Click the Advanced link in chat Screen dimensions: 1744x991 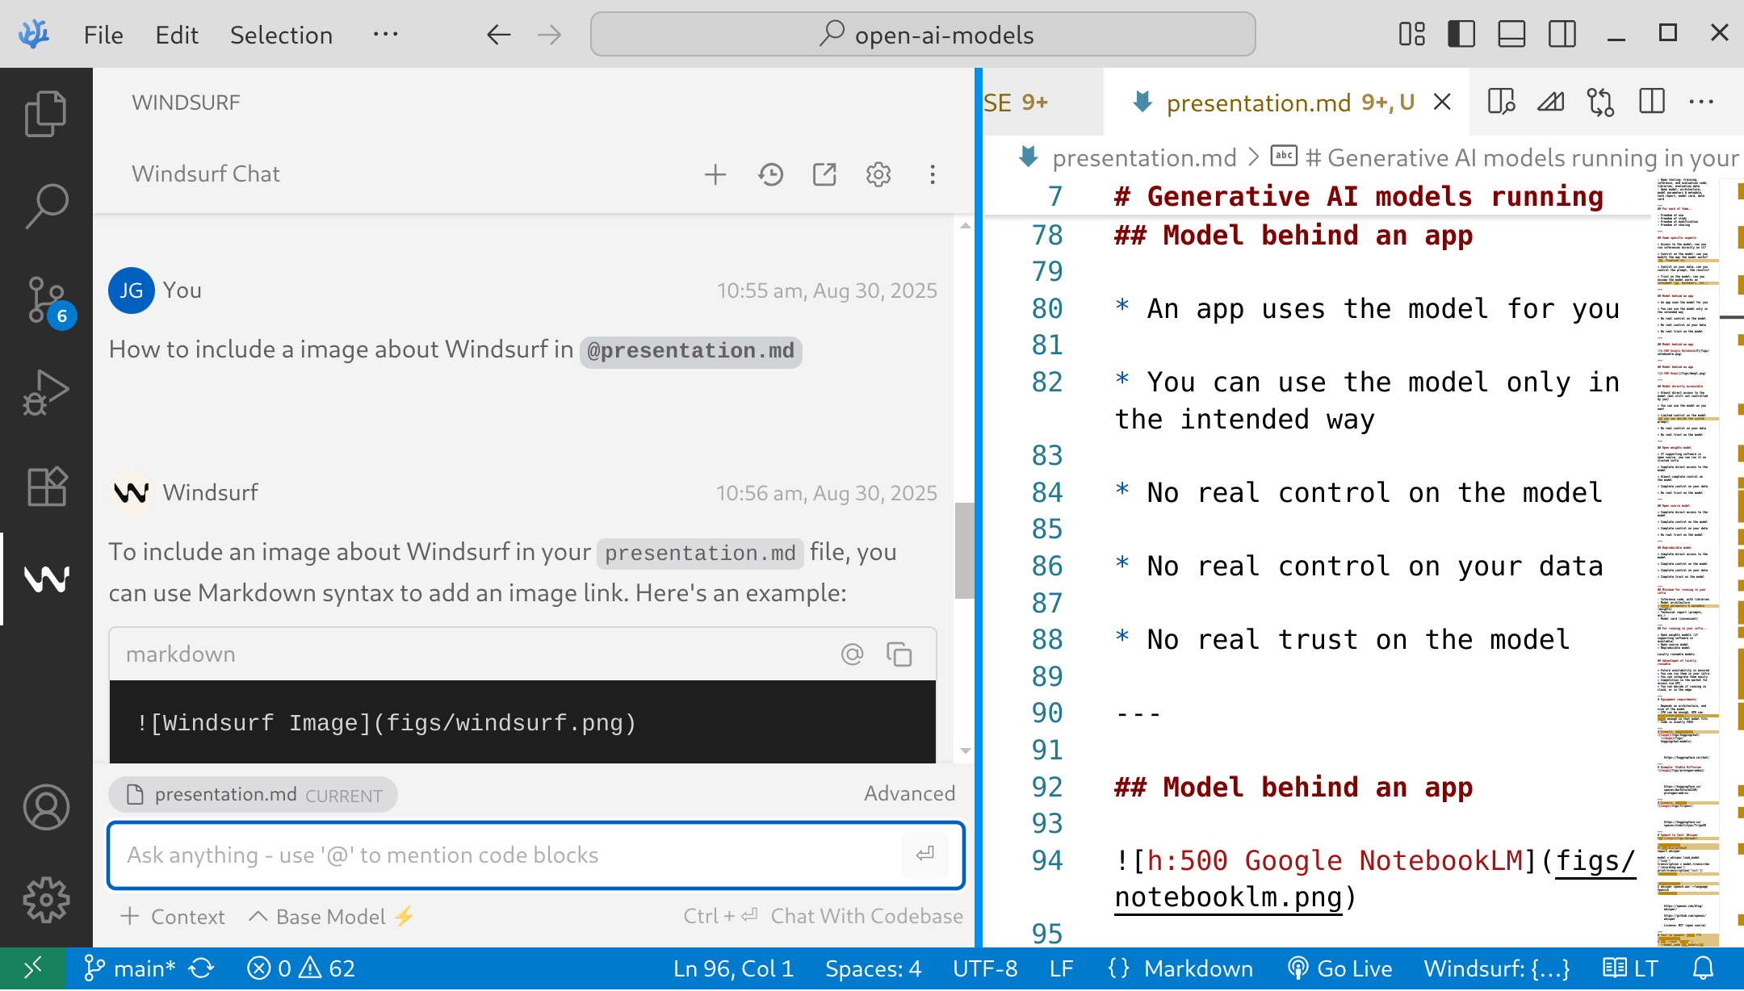(x=909, y=793)
